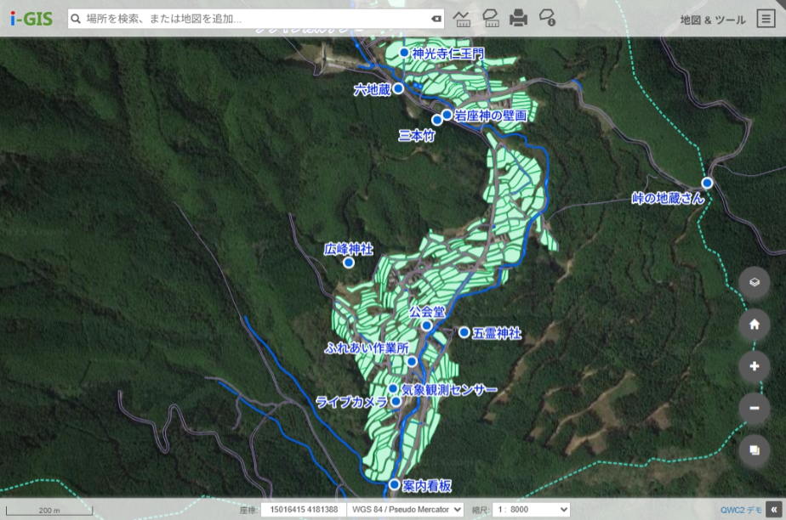The image size is (786, 520).
Task: Select the 公会堂 map marker
Action: 426,325
